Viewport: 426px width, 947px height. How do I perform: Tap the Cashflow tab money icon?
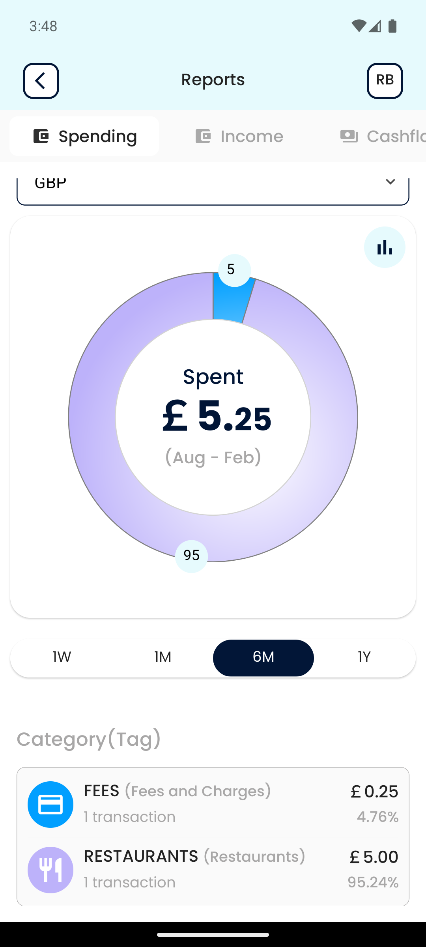coord(349,136)
